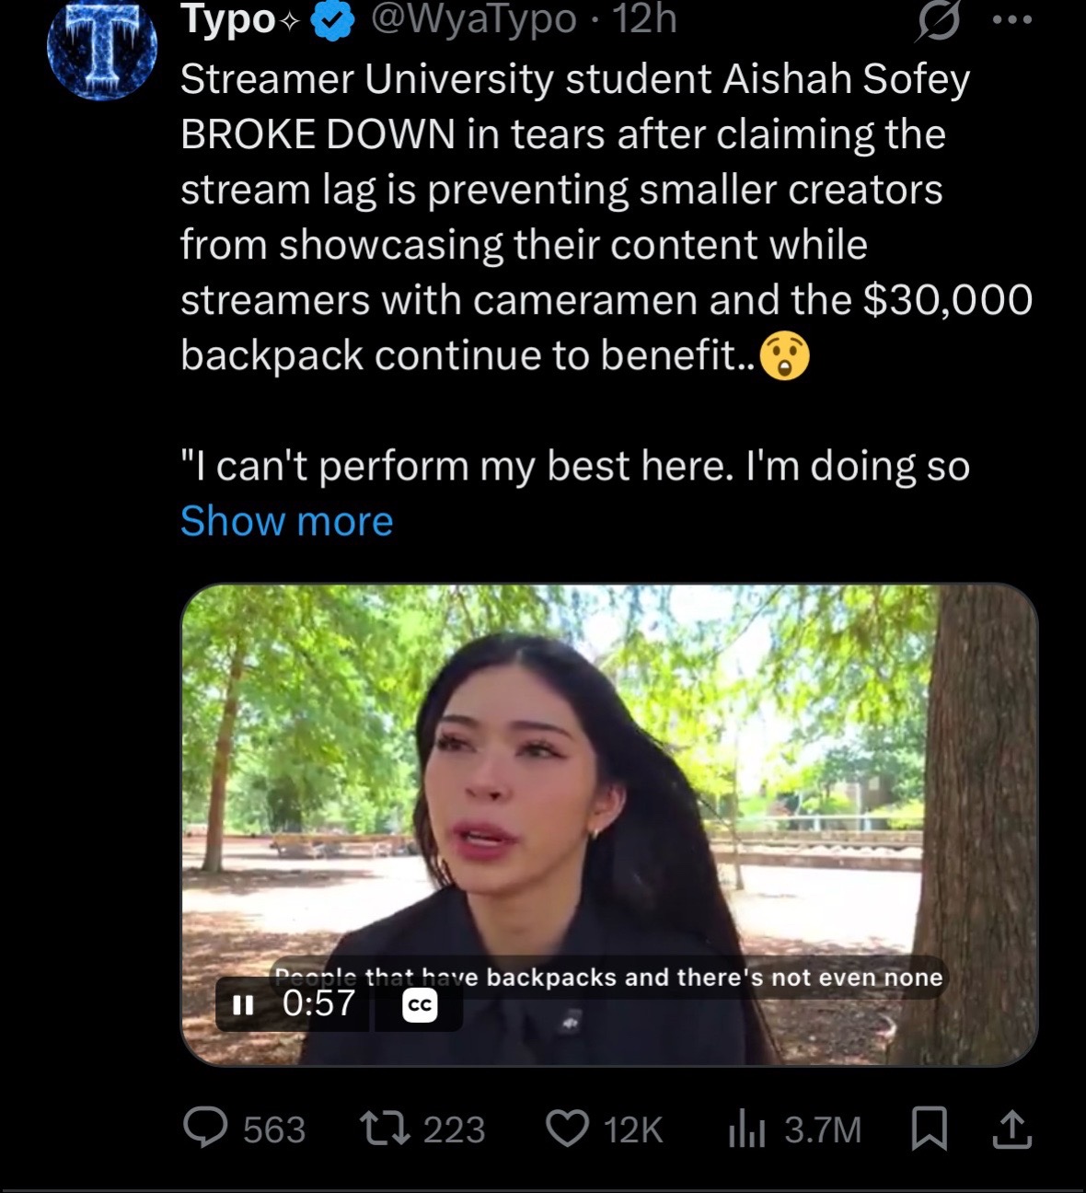Click the 563 replies count
1086x1193 pixels.
point(274,1129)
